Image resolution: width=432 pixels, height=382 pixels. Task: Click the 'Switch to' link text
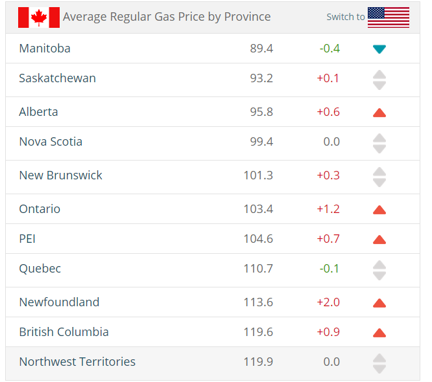[345, 17]
